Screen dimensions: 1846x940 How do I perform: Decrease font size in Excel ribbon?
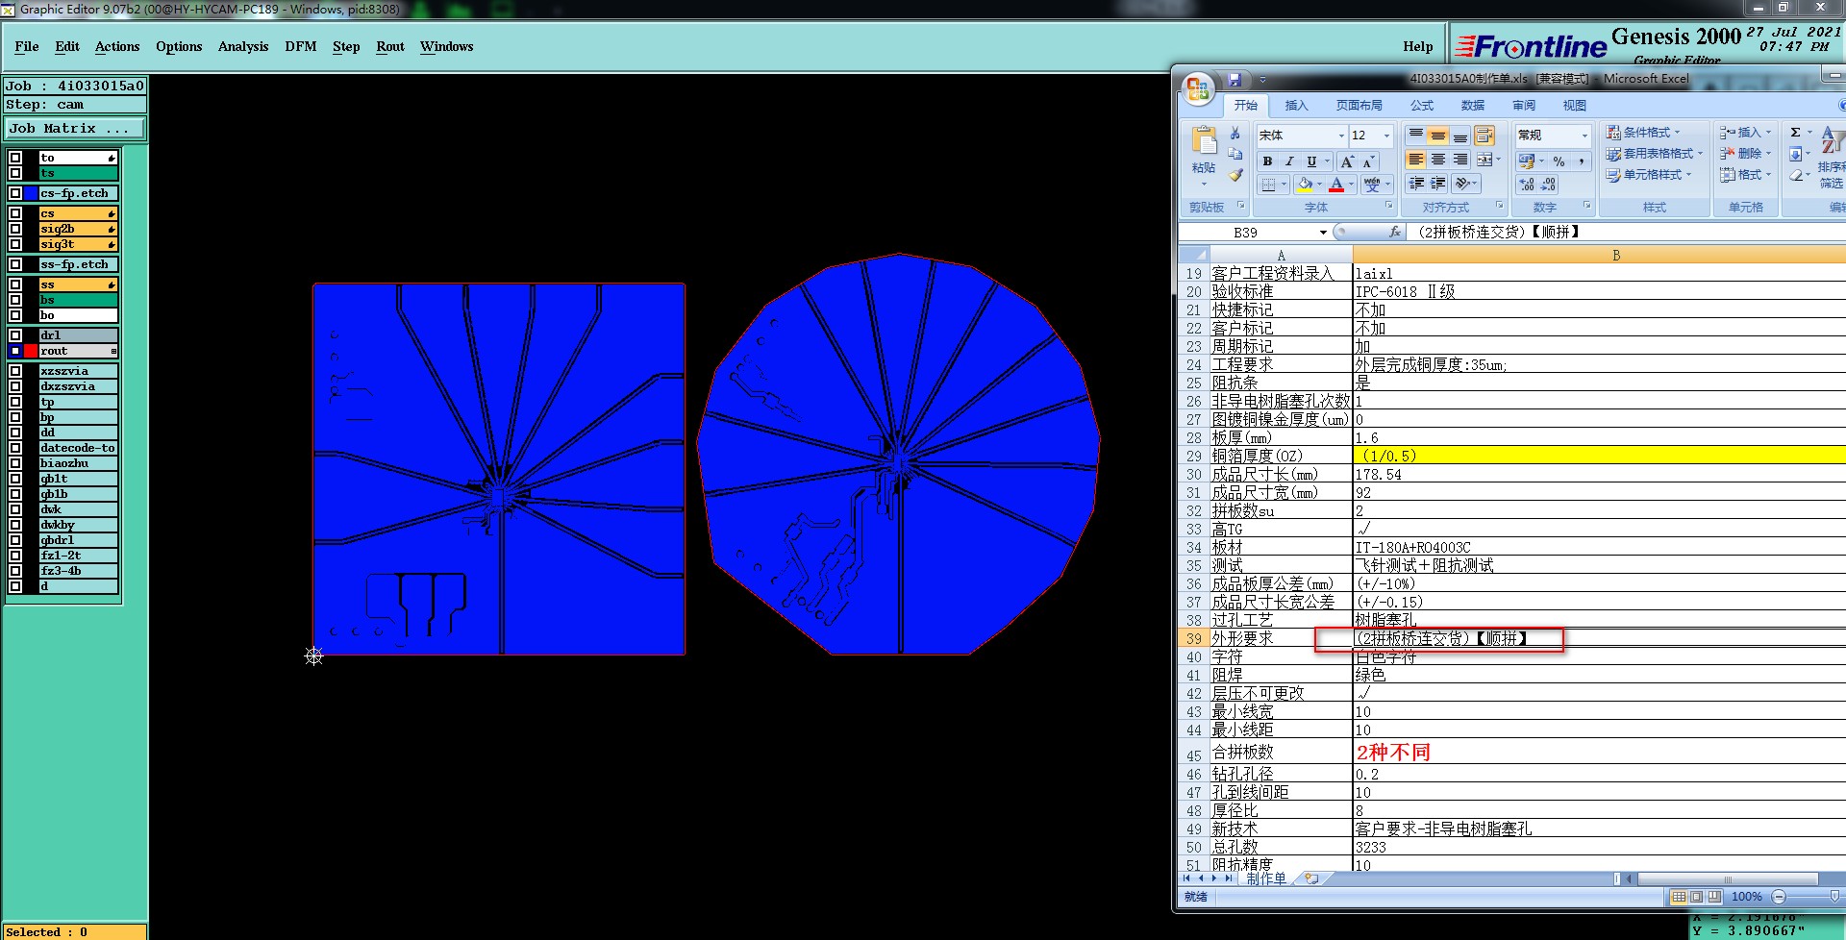pyautogui.click(x=1368, y=161)
